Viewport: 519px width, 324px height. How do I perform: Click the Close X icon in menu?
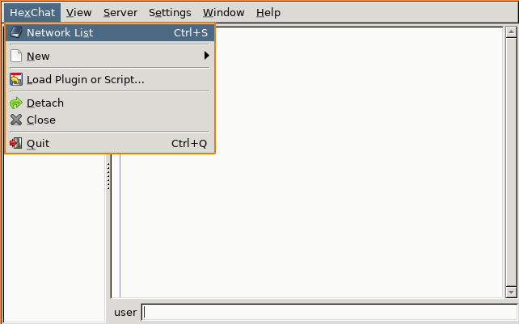[x=15, y=120]
